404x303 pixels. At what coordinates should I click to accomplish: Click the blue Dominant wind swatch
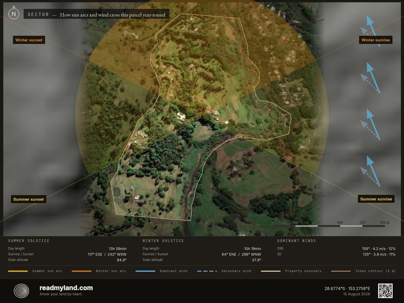click(x=145, y=271)
